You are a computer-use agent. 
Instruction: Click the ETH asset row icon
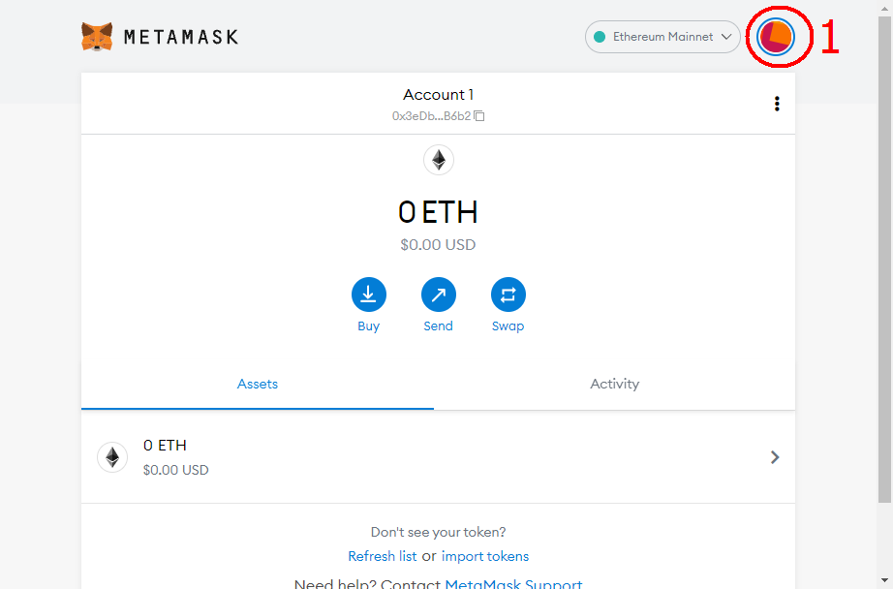point(112,457)
